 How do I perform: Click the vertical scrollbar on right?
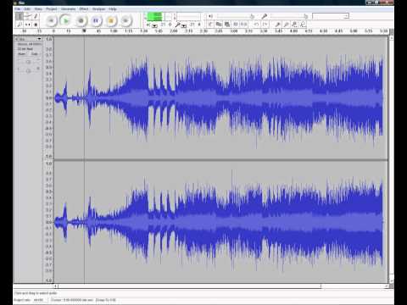(392, 158)
